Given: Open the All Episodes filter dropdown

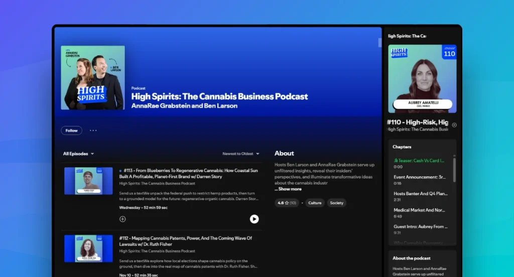Looking at the screenshot, I should pos(78,154).
